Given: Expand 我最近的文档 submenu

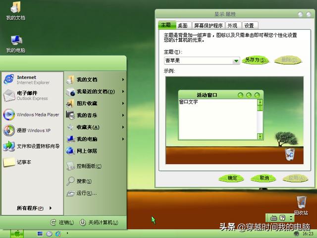Looking at the screenshot, I should point(123,91).
